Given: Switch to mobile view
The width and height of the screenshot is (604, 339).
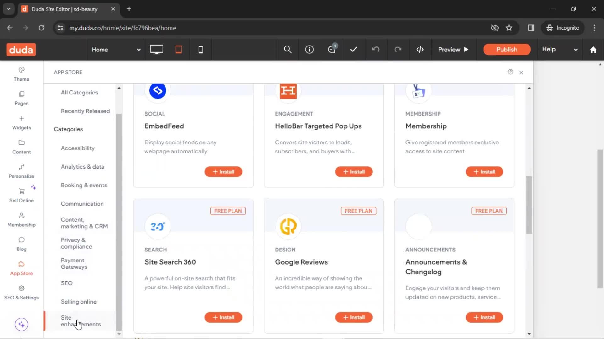Looking at the screenshot, I should point(200,50).
